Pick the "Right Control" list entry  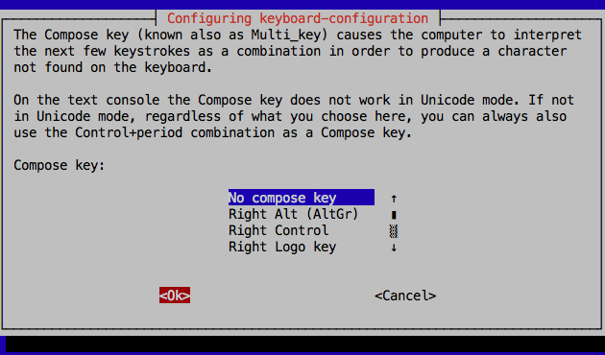tap(278, 230)
